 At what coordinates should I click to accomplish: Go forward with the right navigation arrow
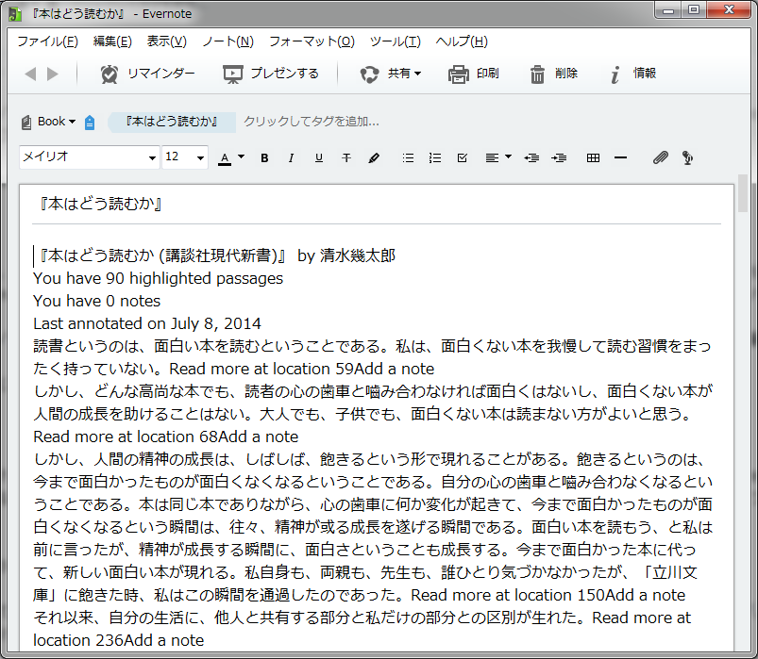tap(53, 74)
